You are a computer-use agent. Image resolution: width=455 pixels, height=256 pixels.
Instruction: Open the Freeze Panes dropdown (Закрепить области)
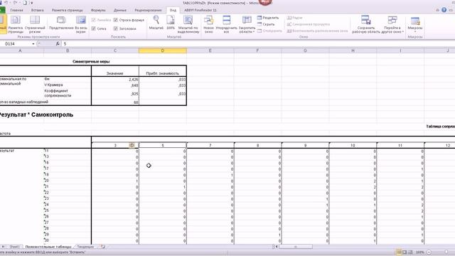[x=247, y=24]
